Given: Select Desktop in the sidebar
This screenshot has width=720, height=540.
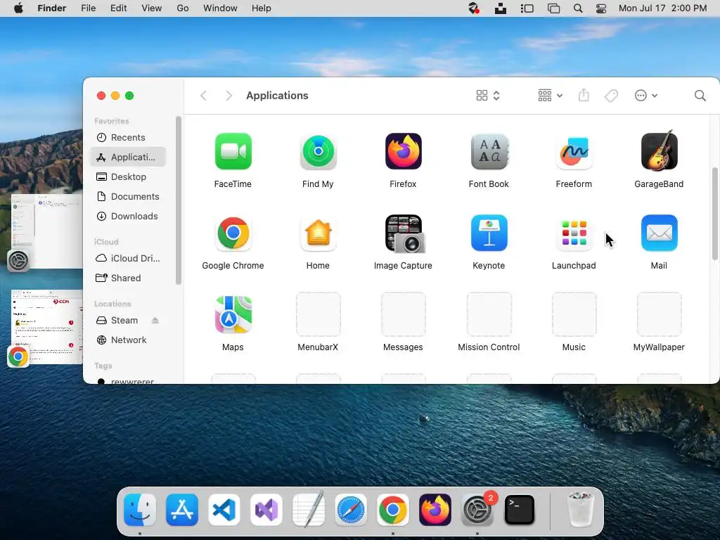Looking at the screenshot, I should (x=128, y=176).
